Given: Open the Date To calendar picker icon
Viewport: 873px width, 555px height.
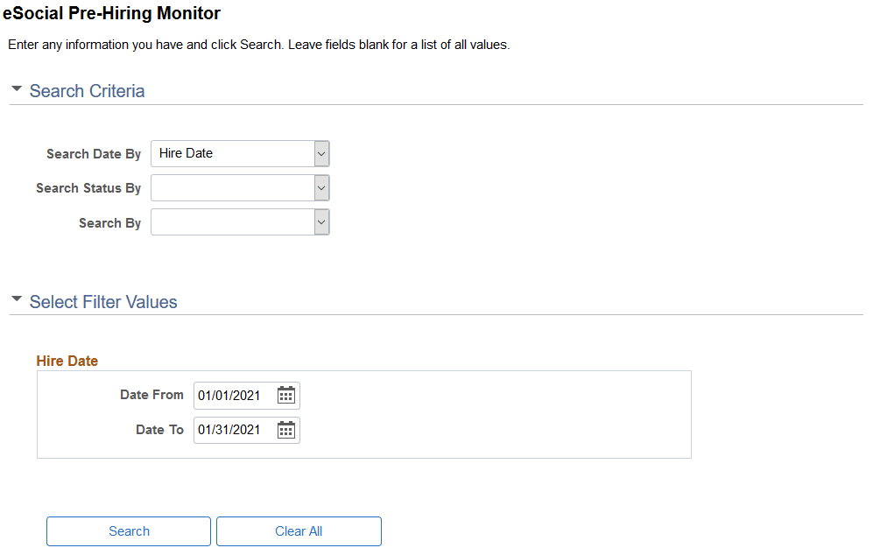Looking at the screenshot, I should coord(285,430).
